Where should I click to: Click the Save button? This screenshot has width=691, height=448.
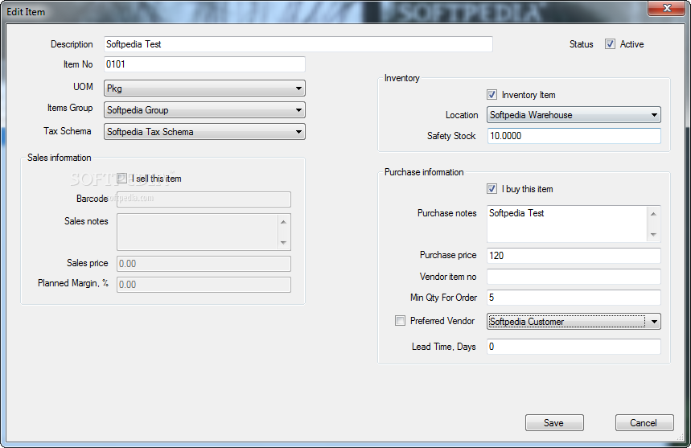(x=554, y=423)
